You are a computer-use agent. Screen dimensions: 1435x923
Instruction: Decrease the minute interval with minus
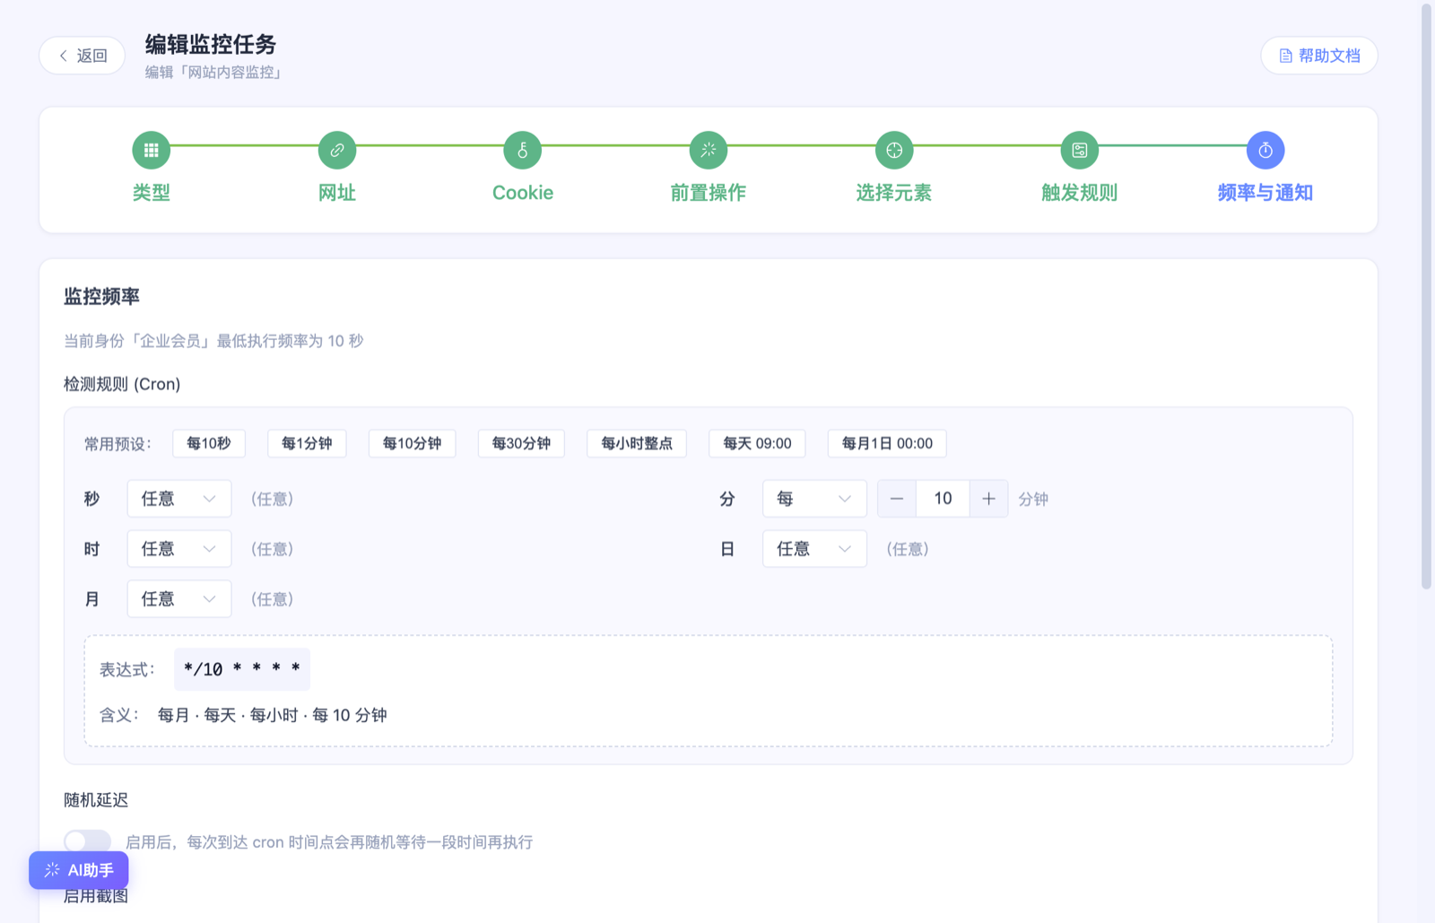897,499
